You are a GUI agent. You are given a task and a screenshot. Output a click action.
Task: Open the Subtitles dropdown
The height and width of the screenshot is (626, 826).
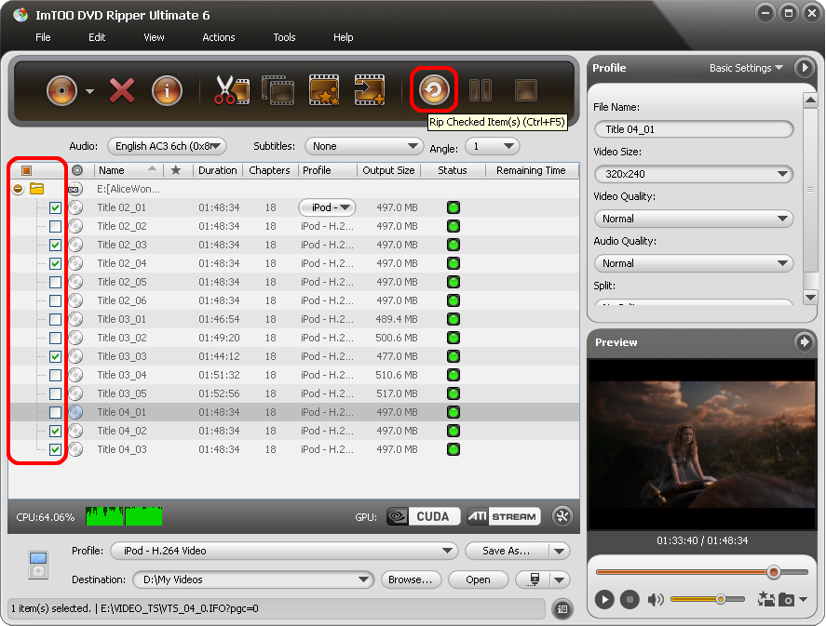(364, 146)
